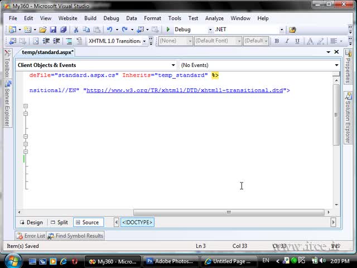Open the Build menu
This screenshot has width=357, height=268.
pos(90,18)
